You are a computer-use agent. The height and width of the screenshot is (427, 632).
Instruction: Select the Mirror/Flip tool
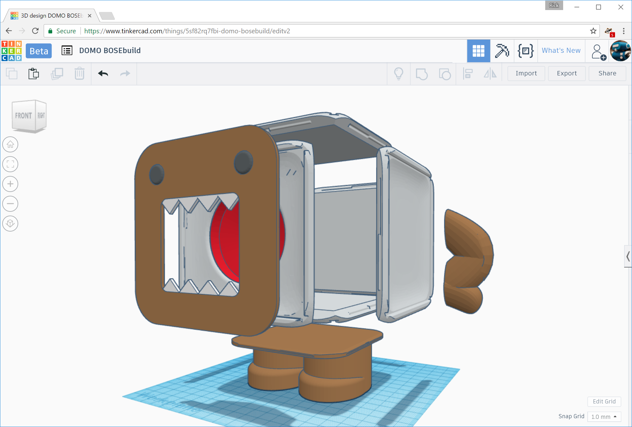pyautogui.click(x=491, y=74)
